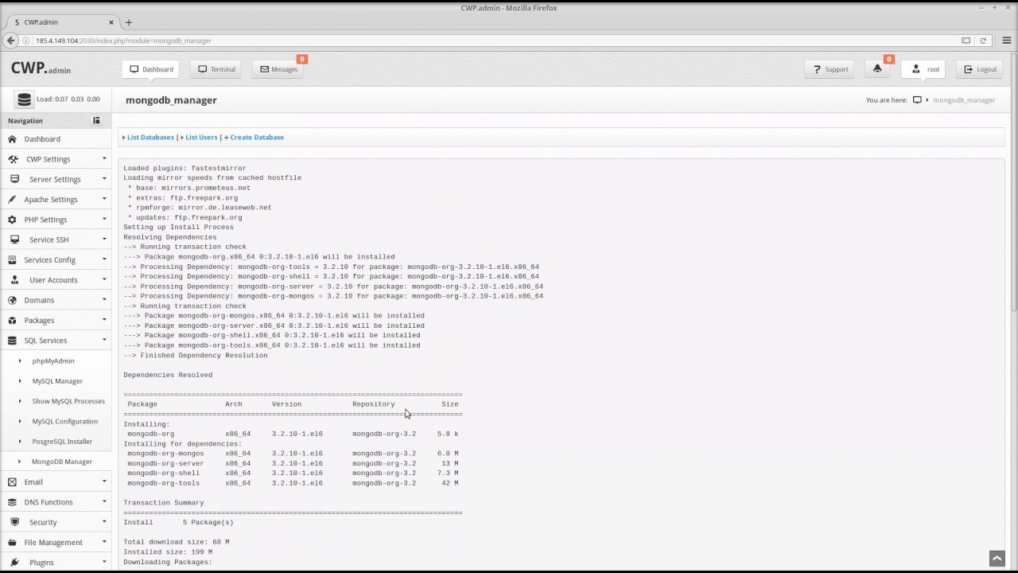This screenshot has width=1018, height=573.
Task: Expand the PHP Settings menu arrow
Action: (x=103, y=219)
